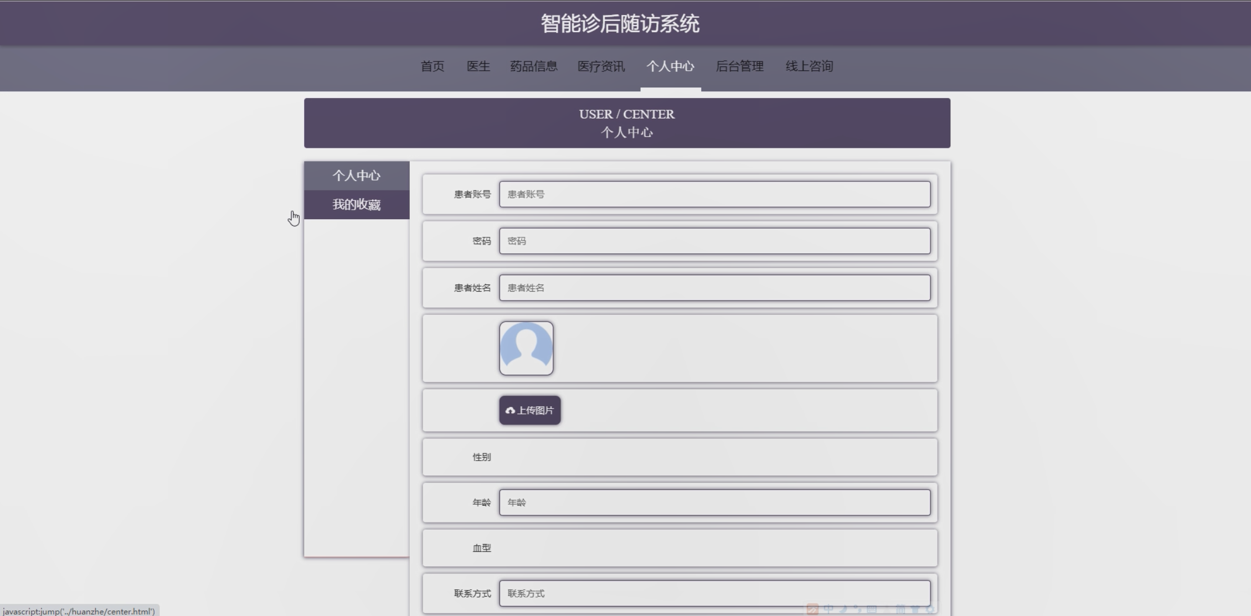Navigate to 医疗资讯

[x=601, y=66]
